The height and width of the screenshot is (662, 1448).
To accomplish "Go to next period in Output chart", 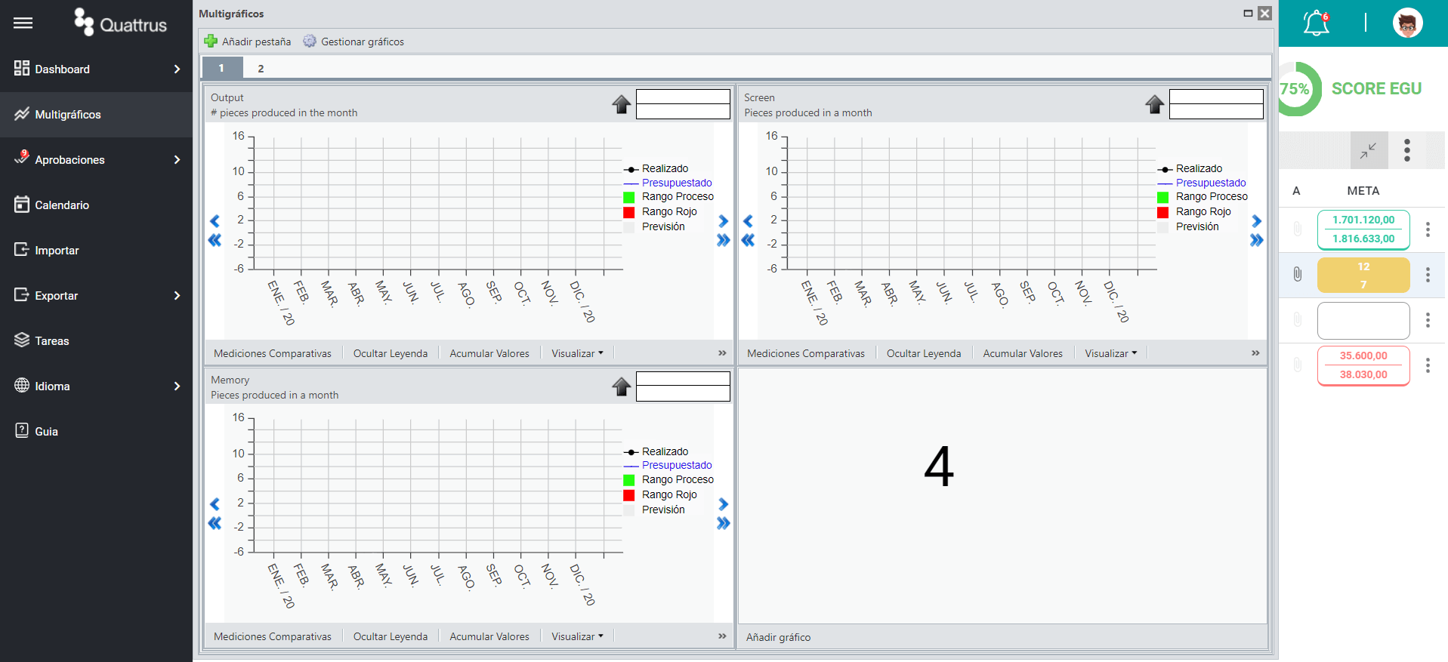I will pyautogui.click(x=723, y=221).
